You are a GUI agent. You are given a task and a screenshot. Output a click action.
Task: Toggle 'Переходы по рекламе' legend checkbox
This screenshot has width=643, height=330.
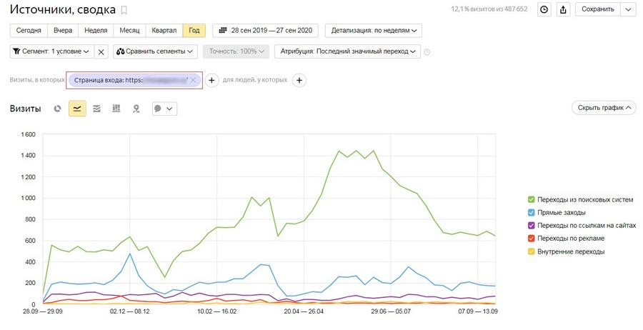click(531, 239)
